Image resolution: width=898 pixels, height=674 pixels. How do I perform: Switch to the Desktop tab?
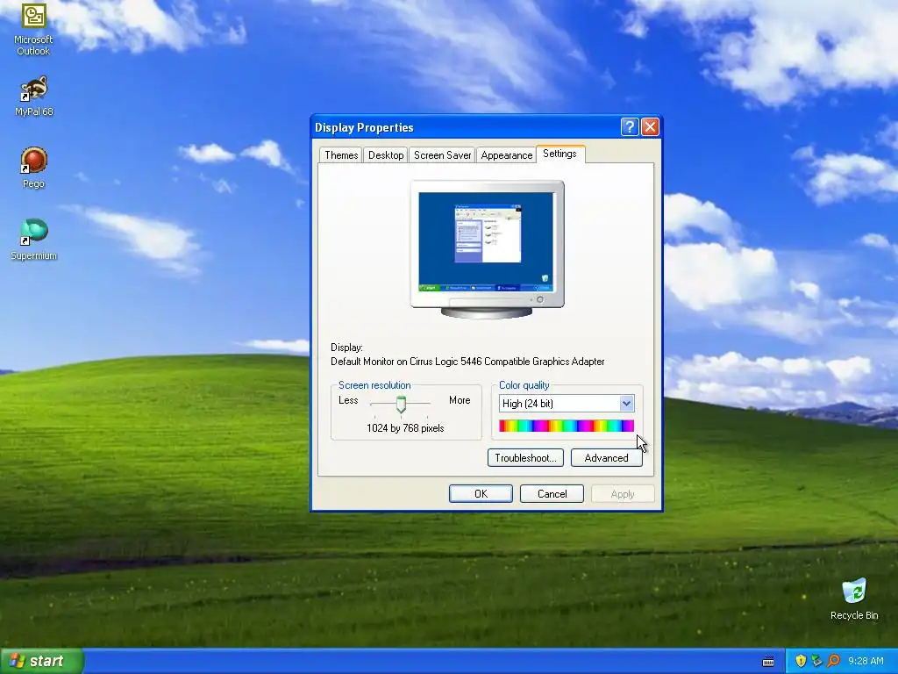click(x=386, y=155)
